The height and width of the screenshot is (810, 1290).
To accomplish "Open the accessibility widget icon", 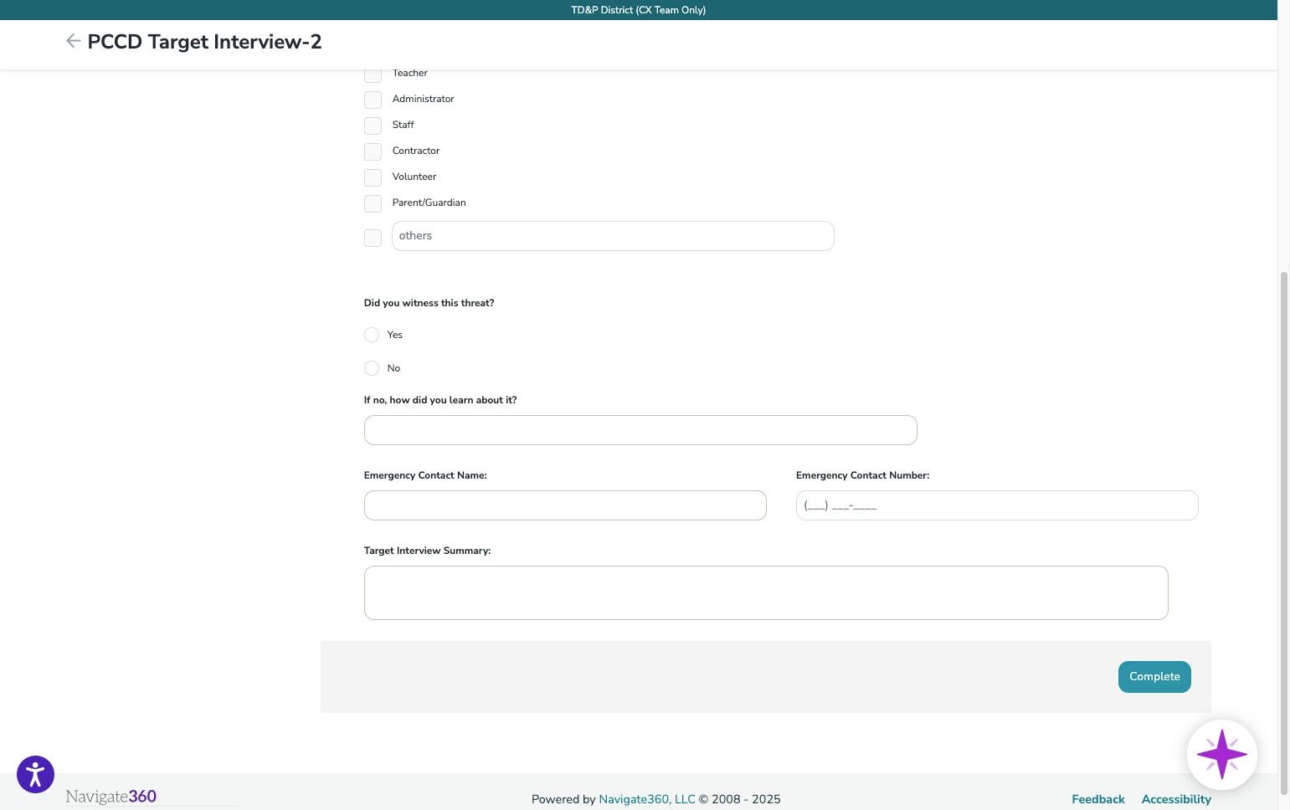I will click(x=35, y=774).
